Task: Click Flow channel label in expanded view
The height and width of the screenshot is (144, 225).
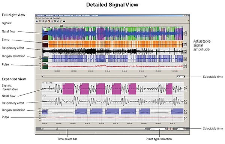Action: 48,83
